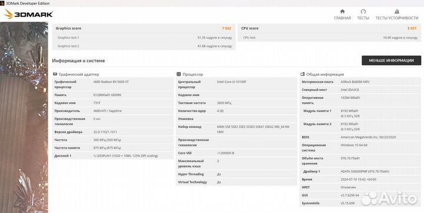Select the AMD Radeon RX 5600 XT value

click(111, 82)
